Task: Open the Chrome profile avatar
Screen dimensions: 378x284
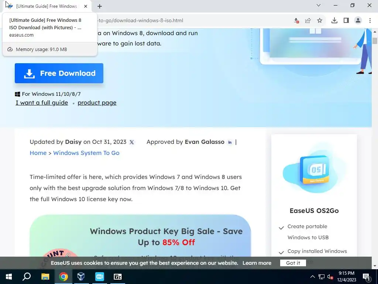Action: [358, 21]
